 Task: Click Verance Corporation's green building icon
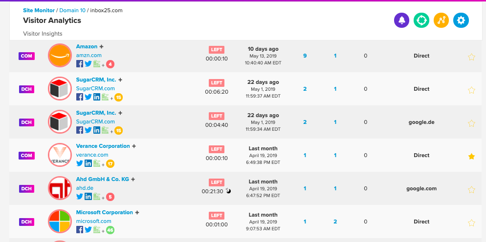pos(97,163)
